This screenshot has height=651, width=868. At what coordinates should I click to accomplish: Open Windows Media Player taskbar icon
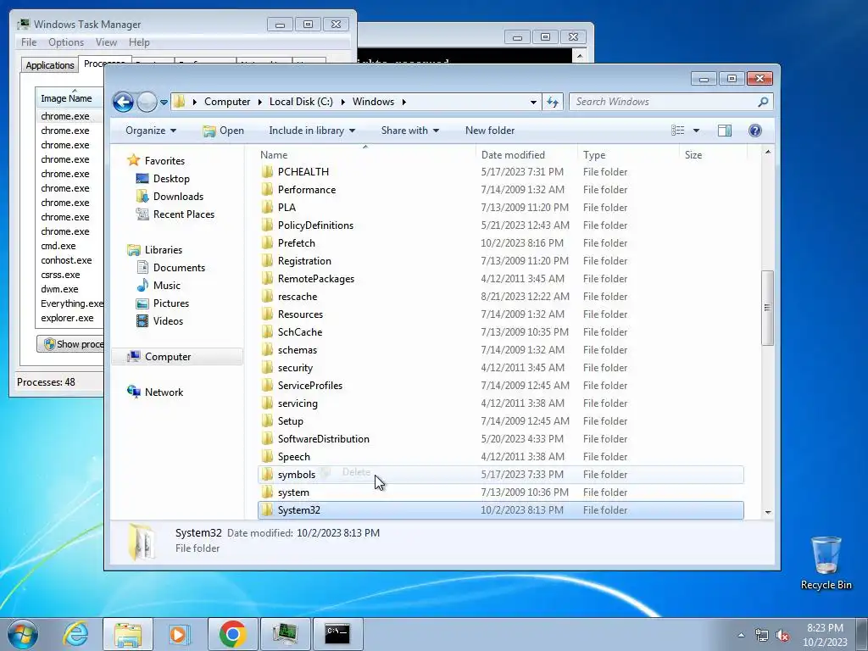[179, 634]
